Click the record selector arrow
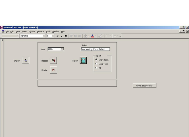 click(x=2, y=40)
